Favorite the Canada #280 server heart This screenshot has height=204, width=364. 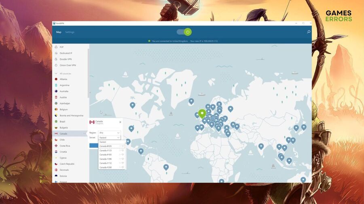(x=123, y=167)
